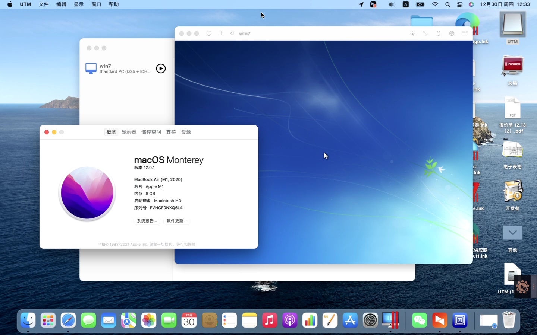Open Messages from the Dock
The image size is (537, 335).
tap(88, 320)
